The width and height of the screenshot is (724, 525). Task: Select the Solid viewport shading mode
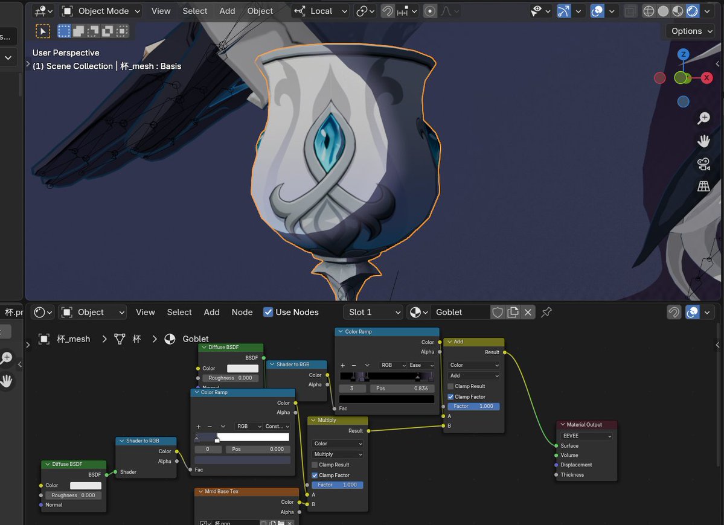point(662,10)
